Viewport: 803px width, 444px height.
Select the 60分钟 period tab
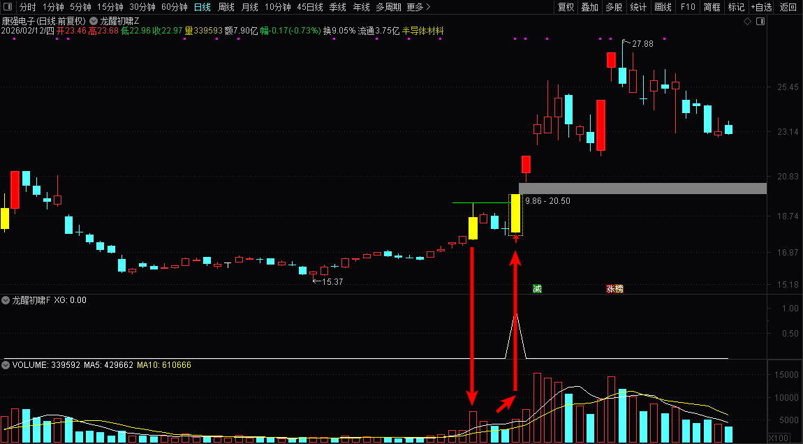pos(175,7)
